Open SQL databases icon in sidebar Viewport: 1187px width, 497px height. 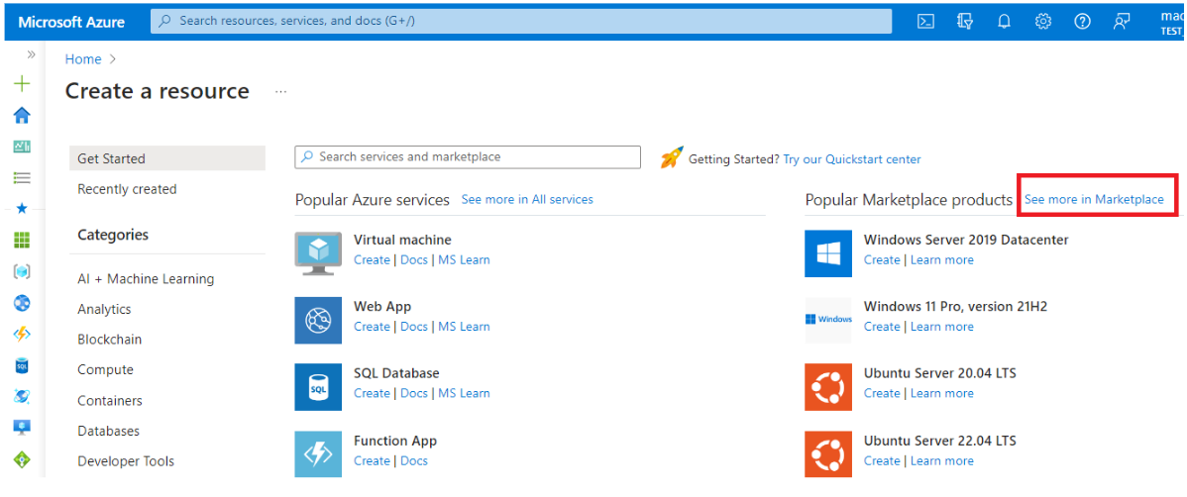[x=22, y=365]
